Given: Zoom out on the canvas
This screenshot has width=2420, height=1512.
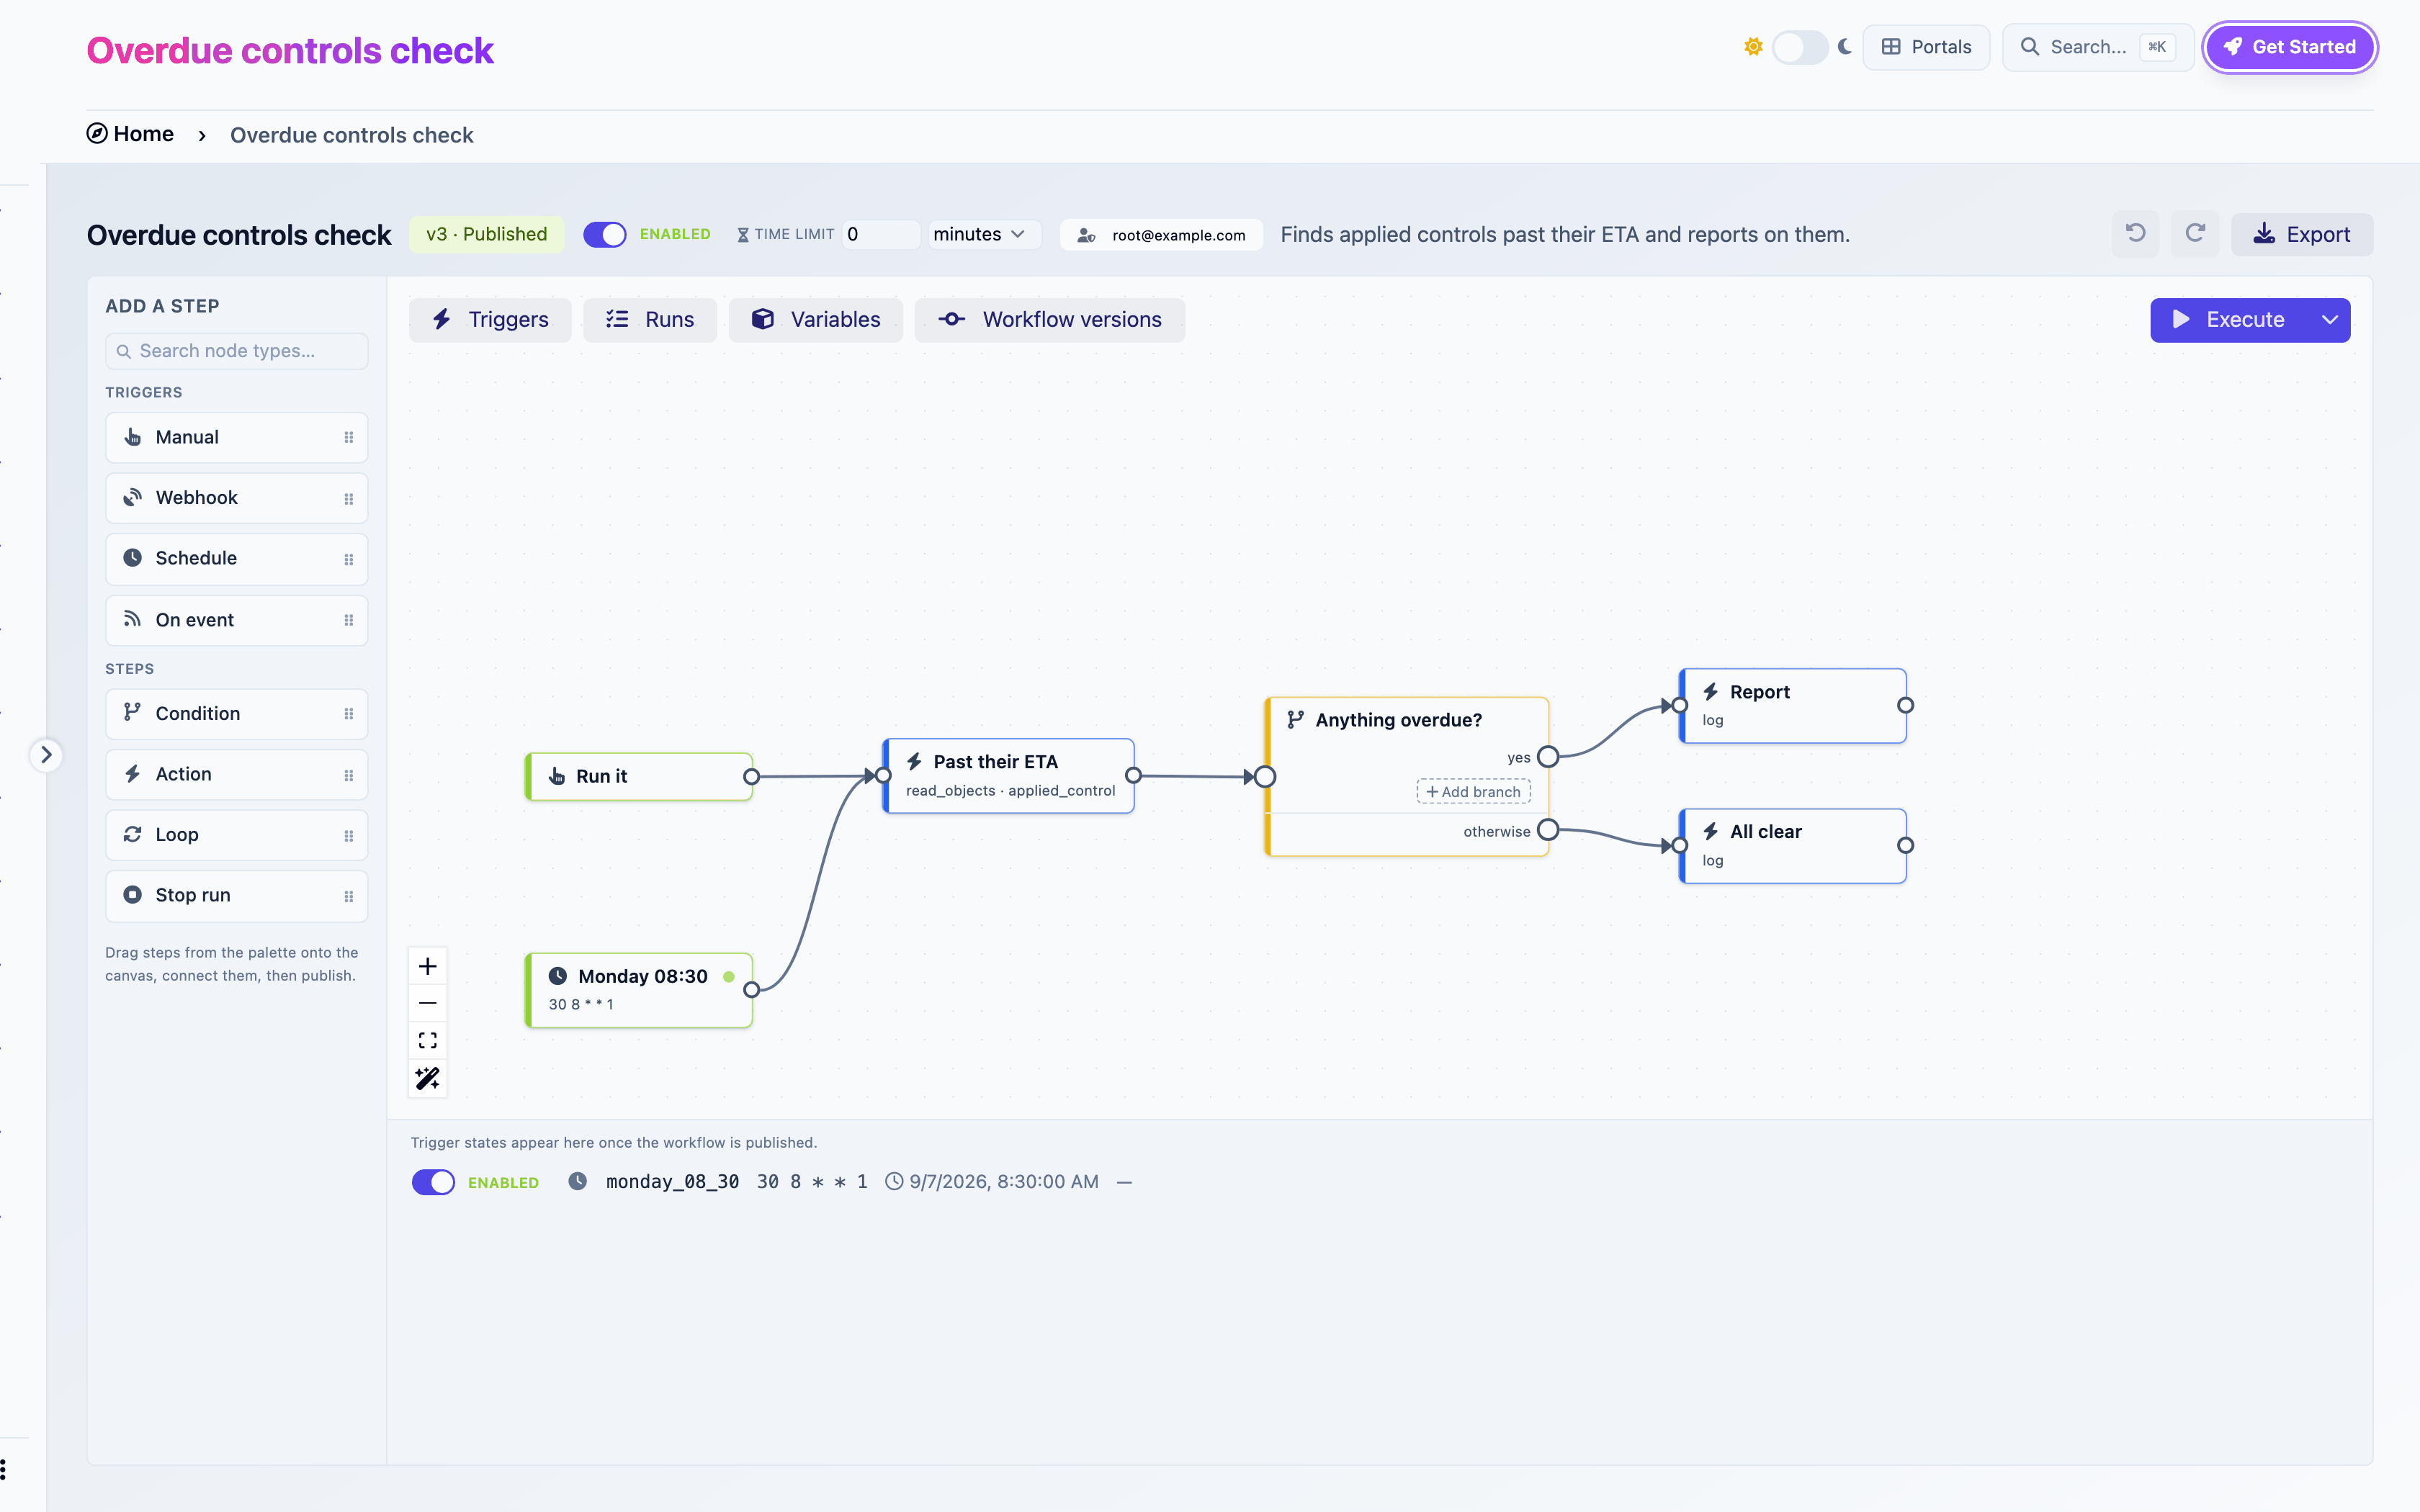Looking at the screenshot, I should click(x=428, y=1003).
